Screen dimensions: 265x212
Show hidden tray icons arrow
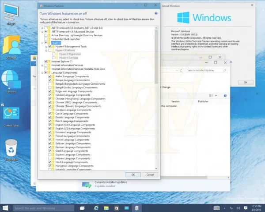(x=224, y=208)
